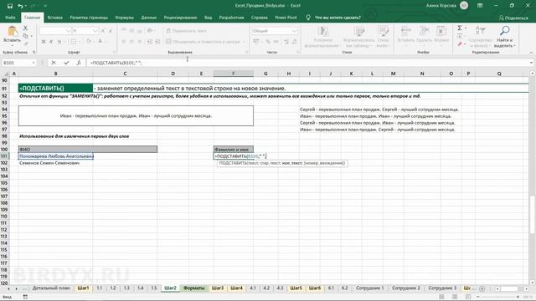
Task: Open the Детальный план sheet tab
Action: (51, 288)
